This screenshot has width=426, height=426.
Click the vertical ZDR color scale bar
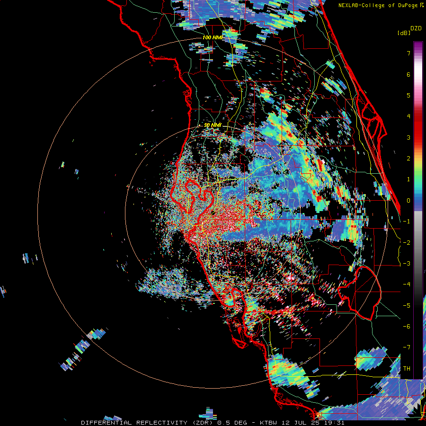pos(418,210)
